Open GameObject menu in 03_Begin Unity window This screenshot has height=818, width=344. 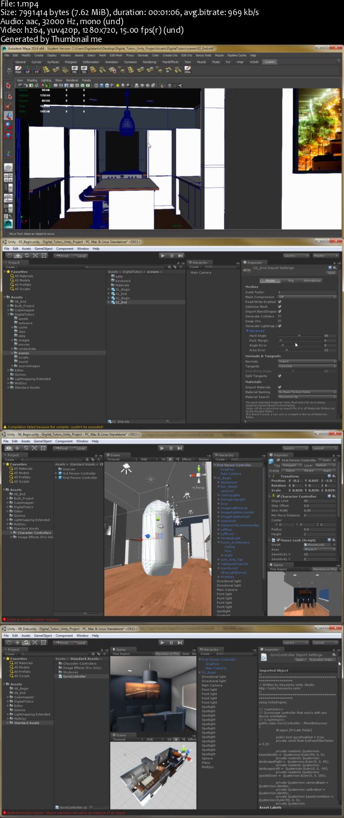point(44,249)
